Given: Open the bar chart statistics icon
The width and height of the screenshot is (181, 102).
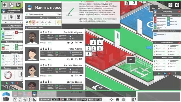Looking at the screenshot, I should click(x=34, y=99).
